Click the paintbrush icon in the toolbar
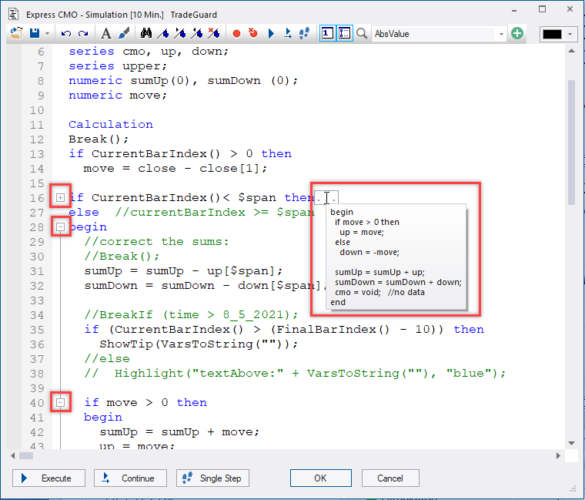Screen dimensions: 585x500 pyautogui.click(x=123, y=34)
